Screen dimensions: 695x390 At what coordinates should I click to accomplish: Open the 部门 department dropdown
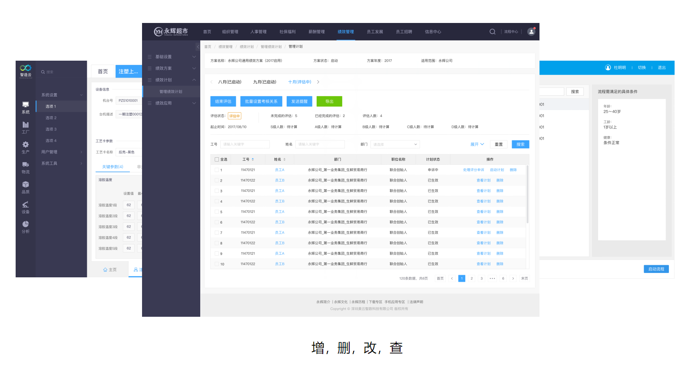point(394,144)
